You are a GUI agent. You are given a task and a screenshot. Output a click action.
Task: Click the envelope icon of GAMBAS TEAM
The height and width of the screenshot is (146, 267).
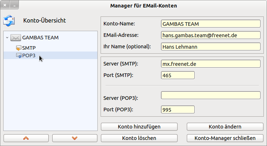click(15, 38)
